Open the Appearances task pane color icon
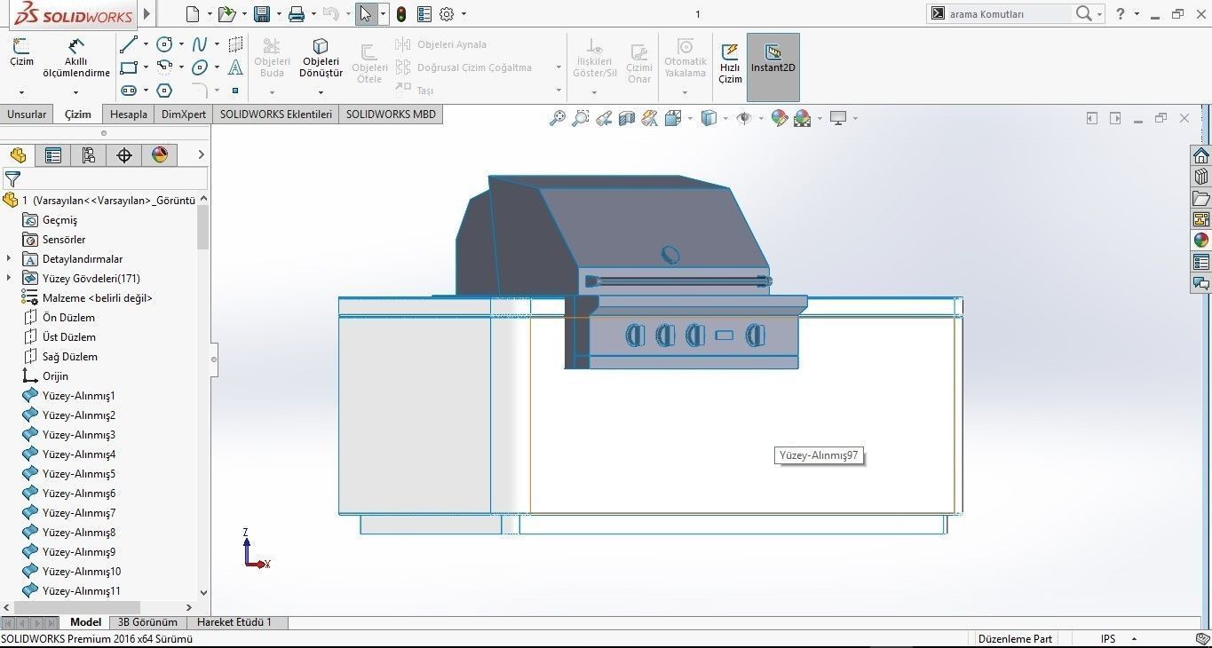This screenshot has width=1212, height=648. pyautogui.click(x=1201, y=241)
